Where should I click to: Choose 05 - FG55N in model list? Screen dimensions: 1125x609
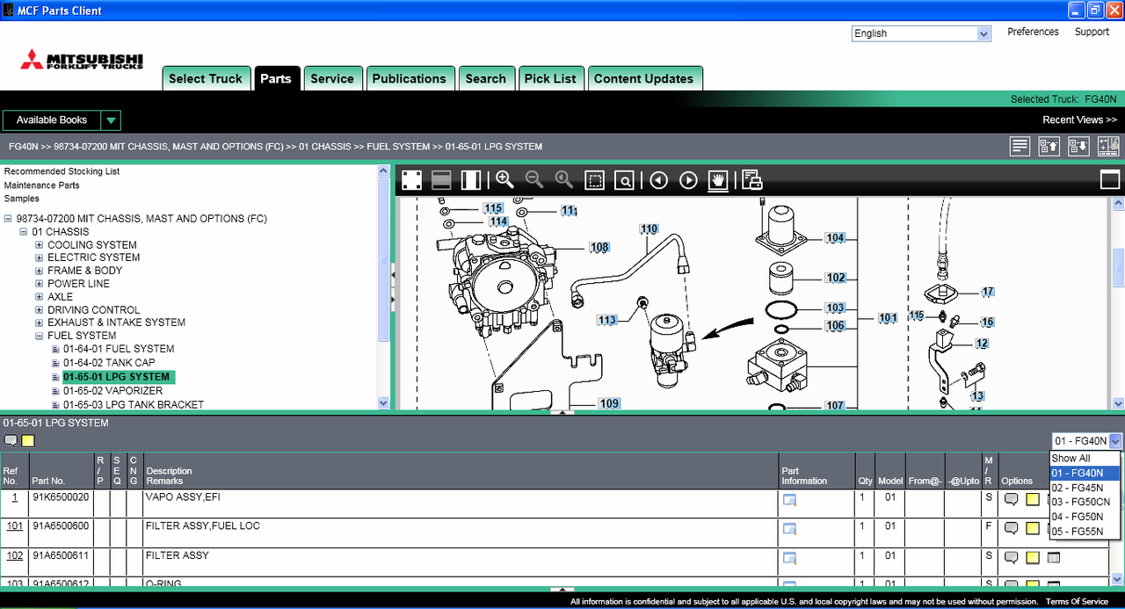coord(1085,531)
